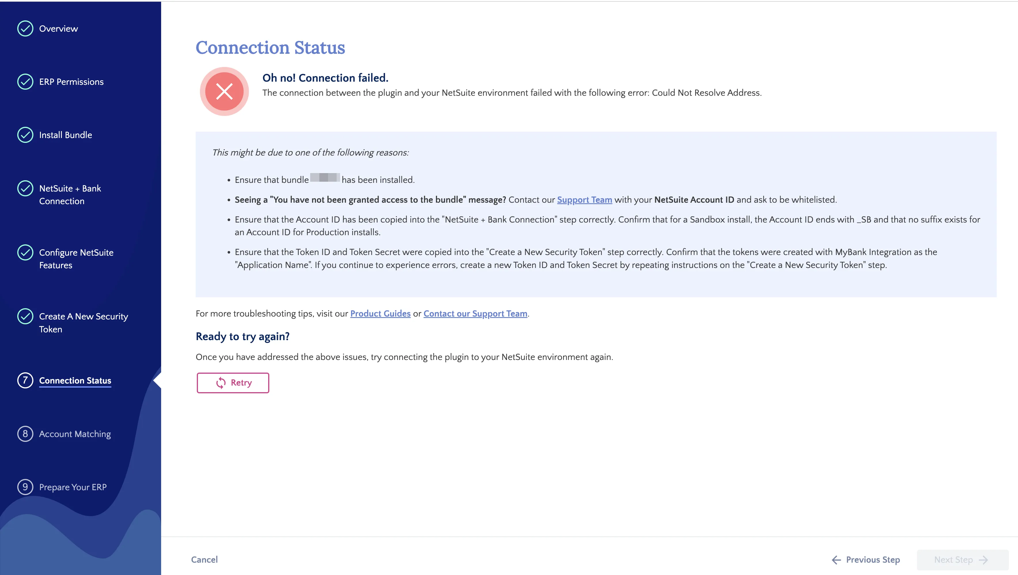Click the left arrow beside Previous Step
The image size is (1018, 575).
click(x=836, y=559)
